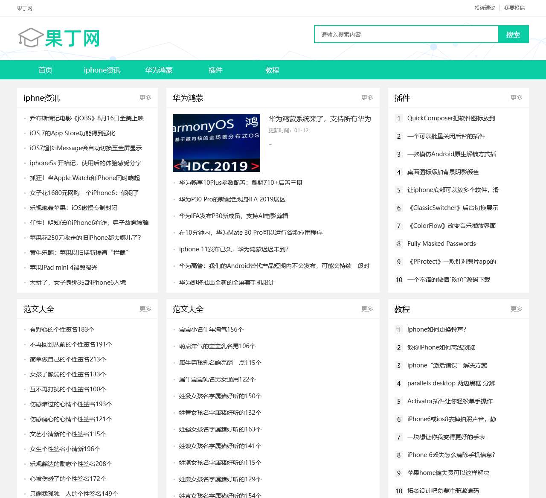This screenshot has height=498, width=546.
Task: Open tutorial iphone如何更换铃声?
Action: coord(436,329)
